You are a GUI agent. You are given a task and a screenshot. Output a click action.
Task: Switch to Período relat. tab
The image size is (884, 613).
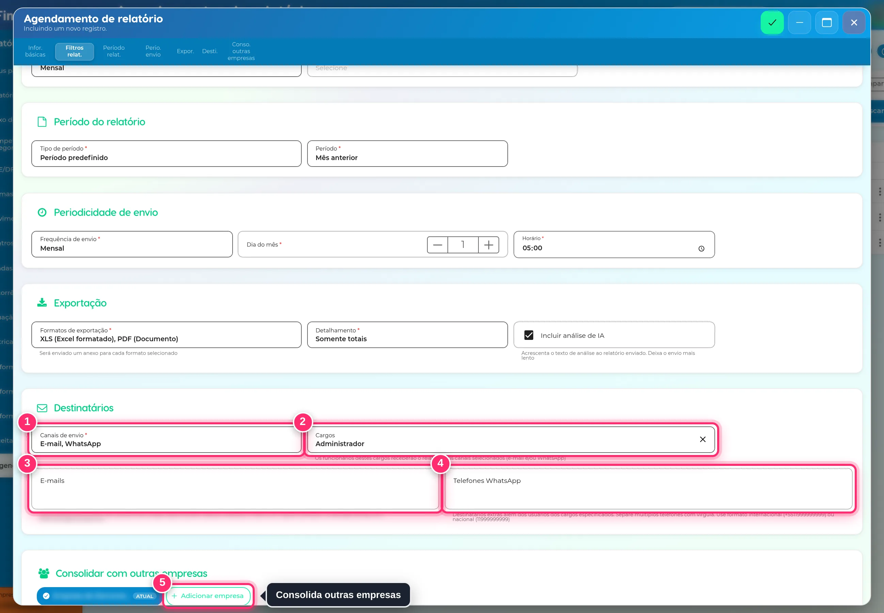pos(114,51)
